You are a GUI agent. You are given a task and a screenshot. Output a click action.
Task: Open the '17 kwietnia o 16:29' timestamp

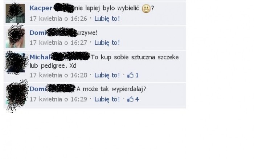click(x=58, y=99)
